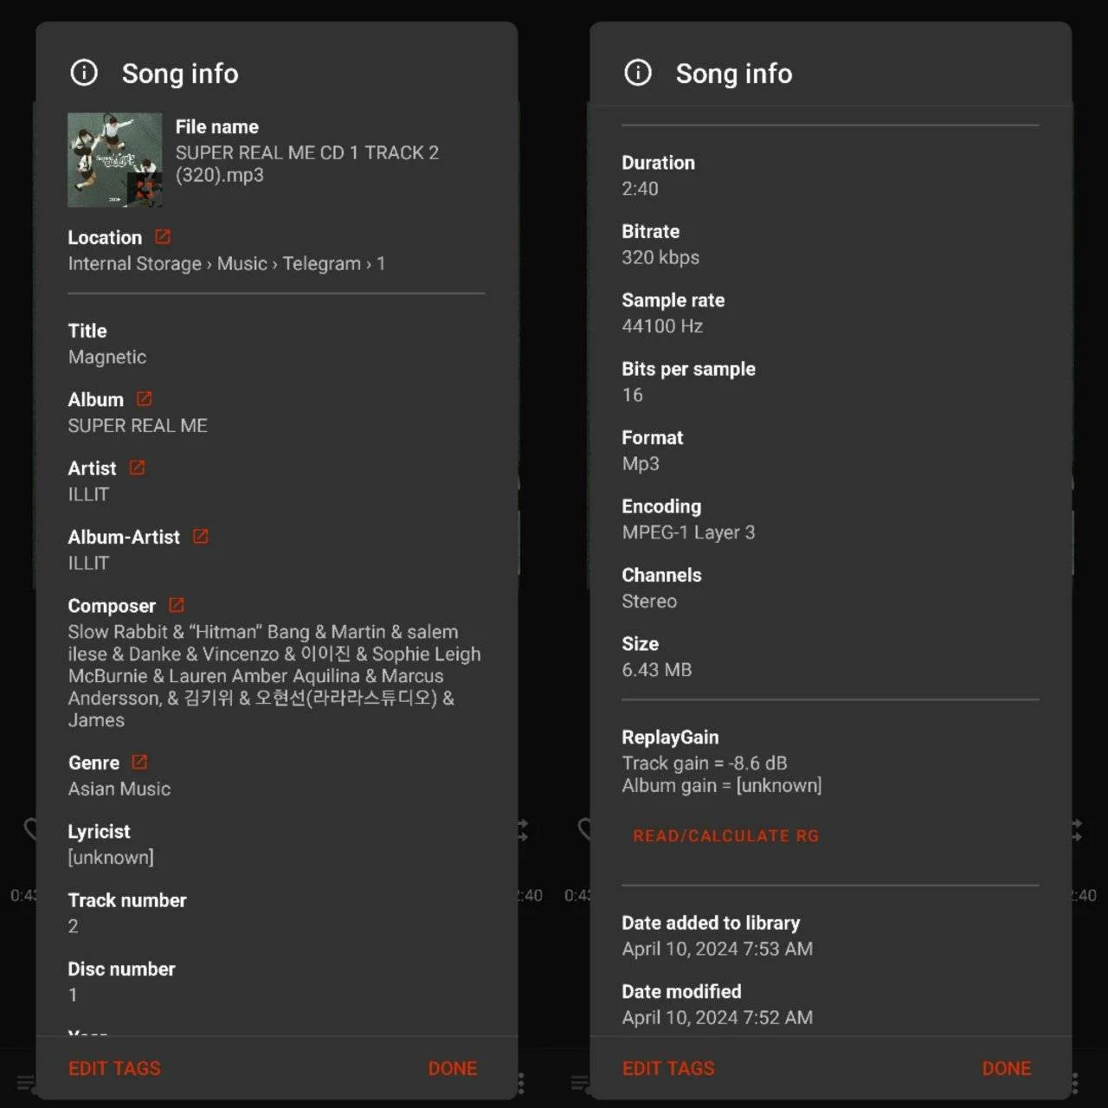Open the Artist link icon
Image resolution: width=1108 pixels, height=1108 pixels.
(137, 467)
